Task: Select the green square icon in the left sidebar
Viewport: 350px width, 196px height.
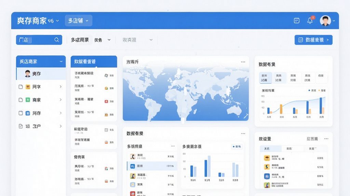Action: [28, 100]
